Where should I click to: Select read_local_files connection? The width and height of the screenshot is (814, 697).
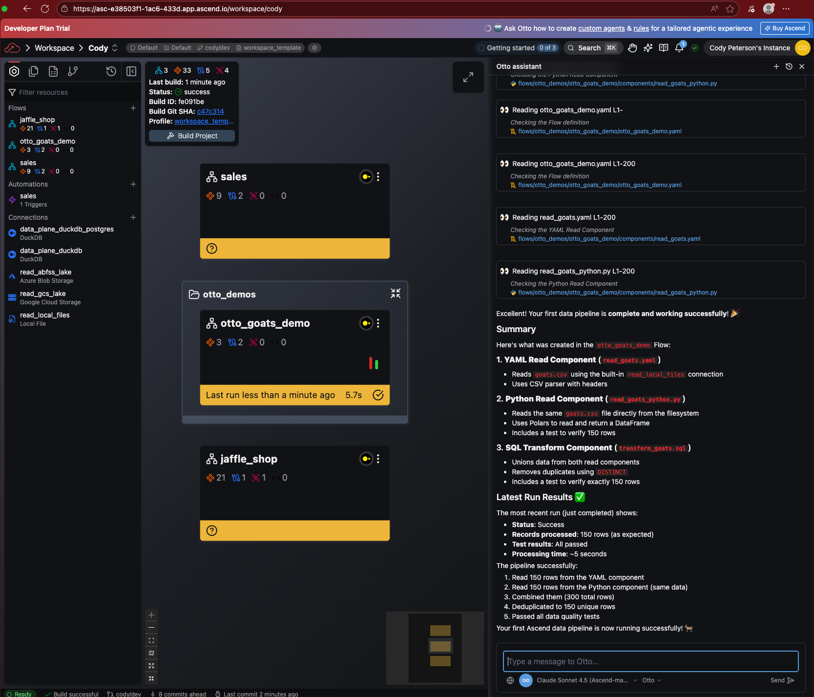72,319
